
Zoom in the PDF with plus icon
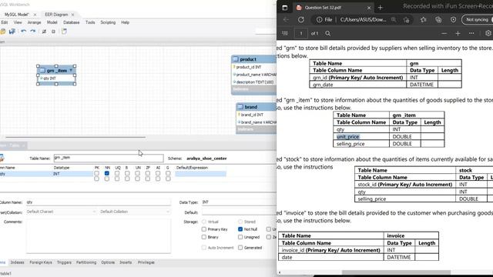point(458,33)
